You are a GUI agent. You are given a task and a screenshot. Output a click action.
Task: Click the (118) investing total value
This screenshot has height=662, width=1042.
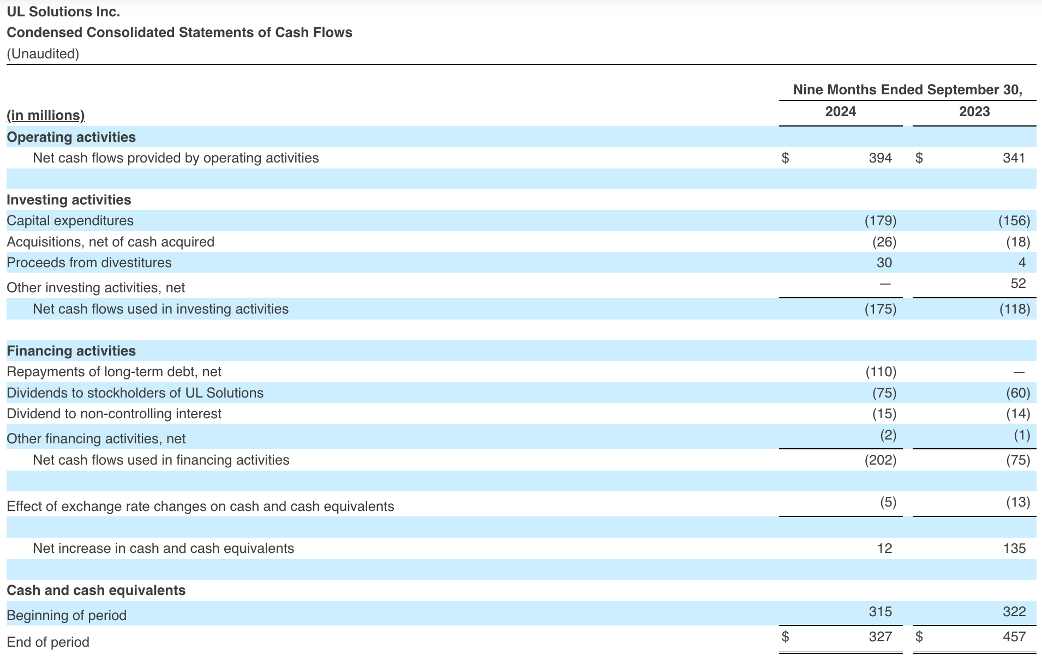pyautogui.click(x=1015, y=309)
